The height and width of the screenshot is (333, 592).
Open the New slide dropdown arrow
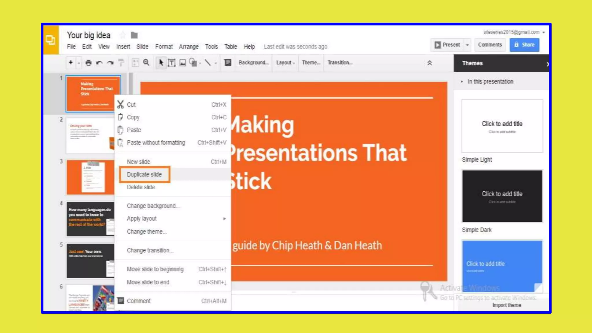tap(79, 63)
